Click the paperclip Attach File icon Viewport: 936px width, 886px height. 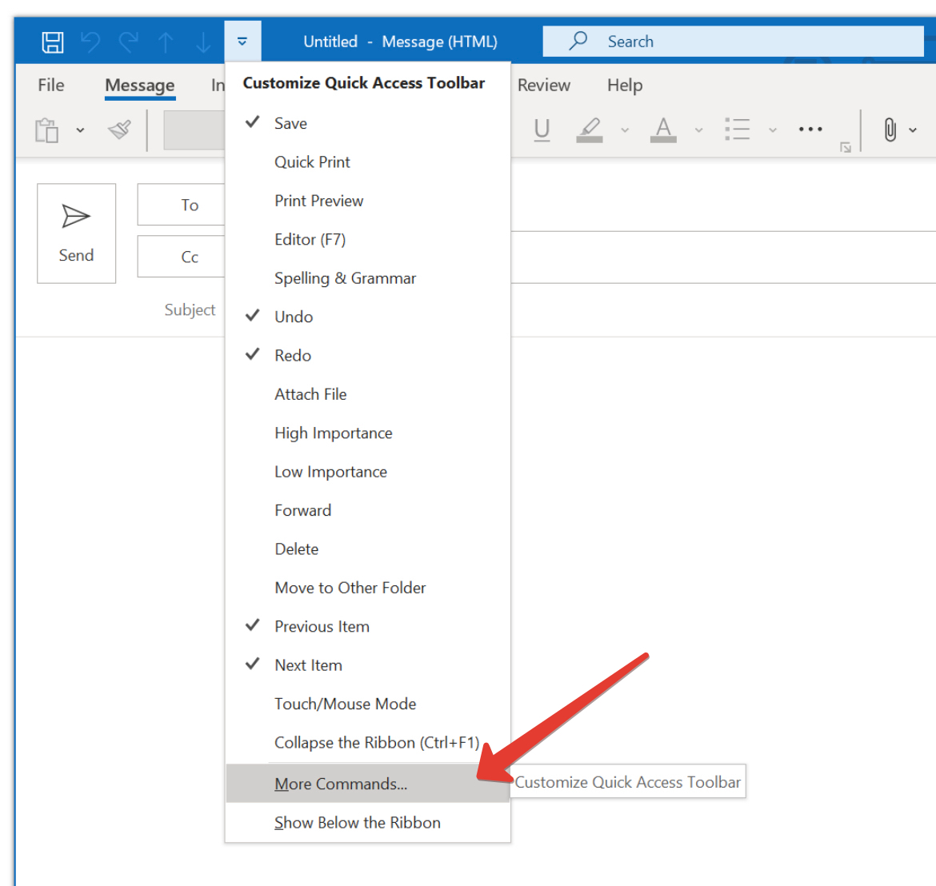(x=890, y=130)
